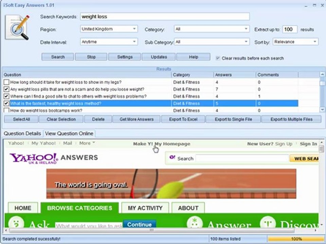The height and width of the screenshot is (244, 326).
Task: Open the Sort by Relevance dropdown
Action: 295,42
